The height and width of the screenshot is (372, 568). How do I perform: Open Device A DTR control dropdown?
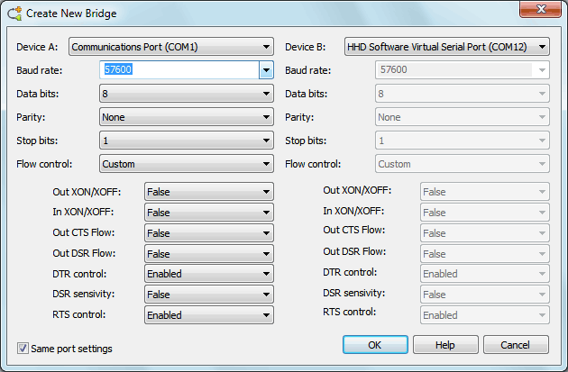209,274
